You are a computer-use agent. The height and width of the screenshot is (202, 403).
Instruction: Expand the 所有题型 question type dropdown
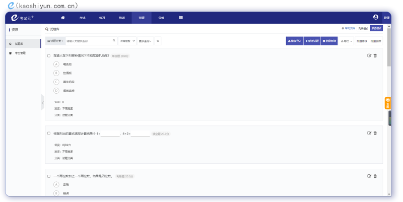coord(127,41)
